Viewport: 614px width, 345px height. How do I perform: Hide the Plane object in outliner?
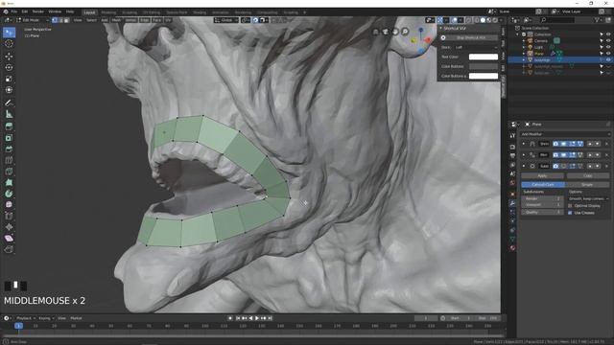608,54
